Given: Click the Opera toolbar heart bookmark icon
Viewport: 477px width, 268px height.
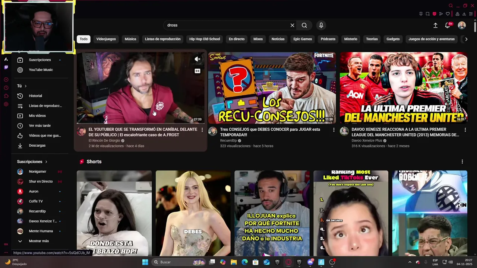Looking at the screenshot, I should [448, 14].
